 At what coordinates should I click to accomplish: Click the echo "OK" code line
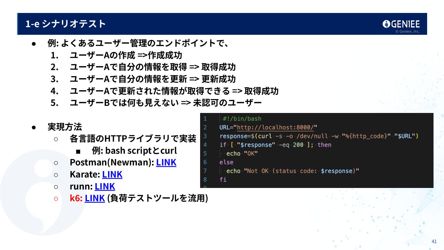242,153
